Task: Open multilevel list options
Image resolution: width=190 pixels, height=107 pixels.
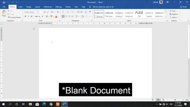Action: coord(73,12)
